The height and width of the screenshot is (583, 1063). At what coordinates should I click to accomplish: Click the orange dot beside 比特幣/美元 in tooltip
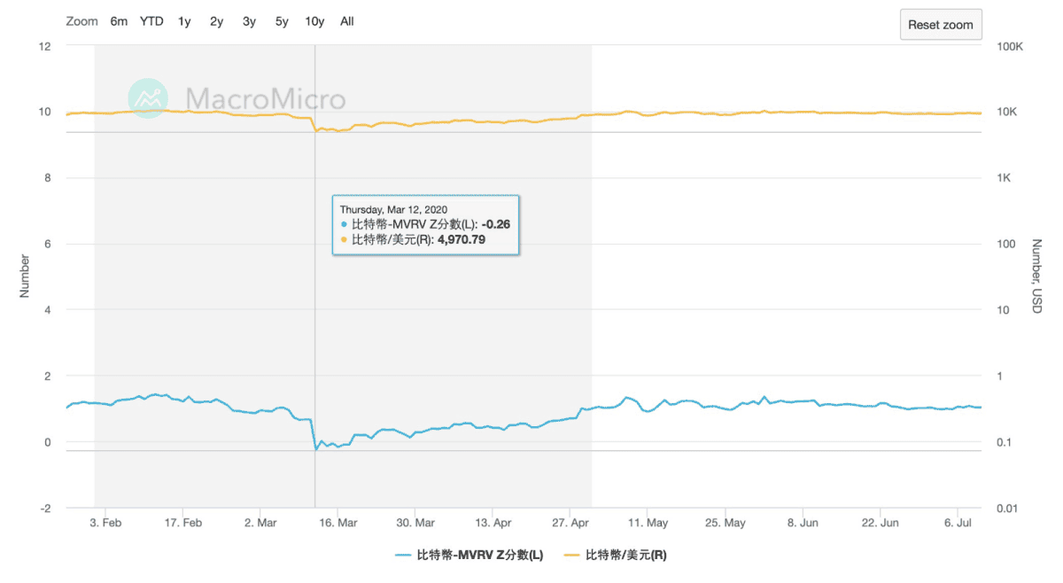[344, 240]
